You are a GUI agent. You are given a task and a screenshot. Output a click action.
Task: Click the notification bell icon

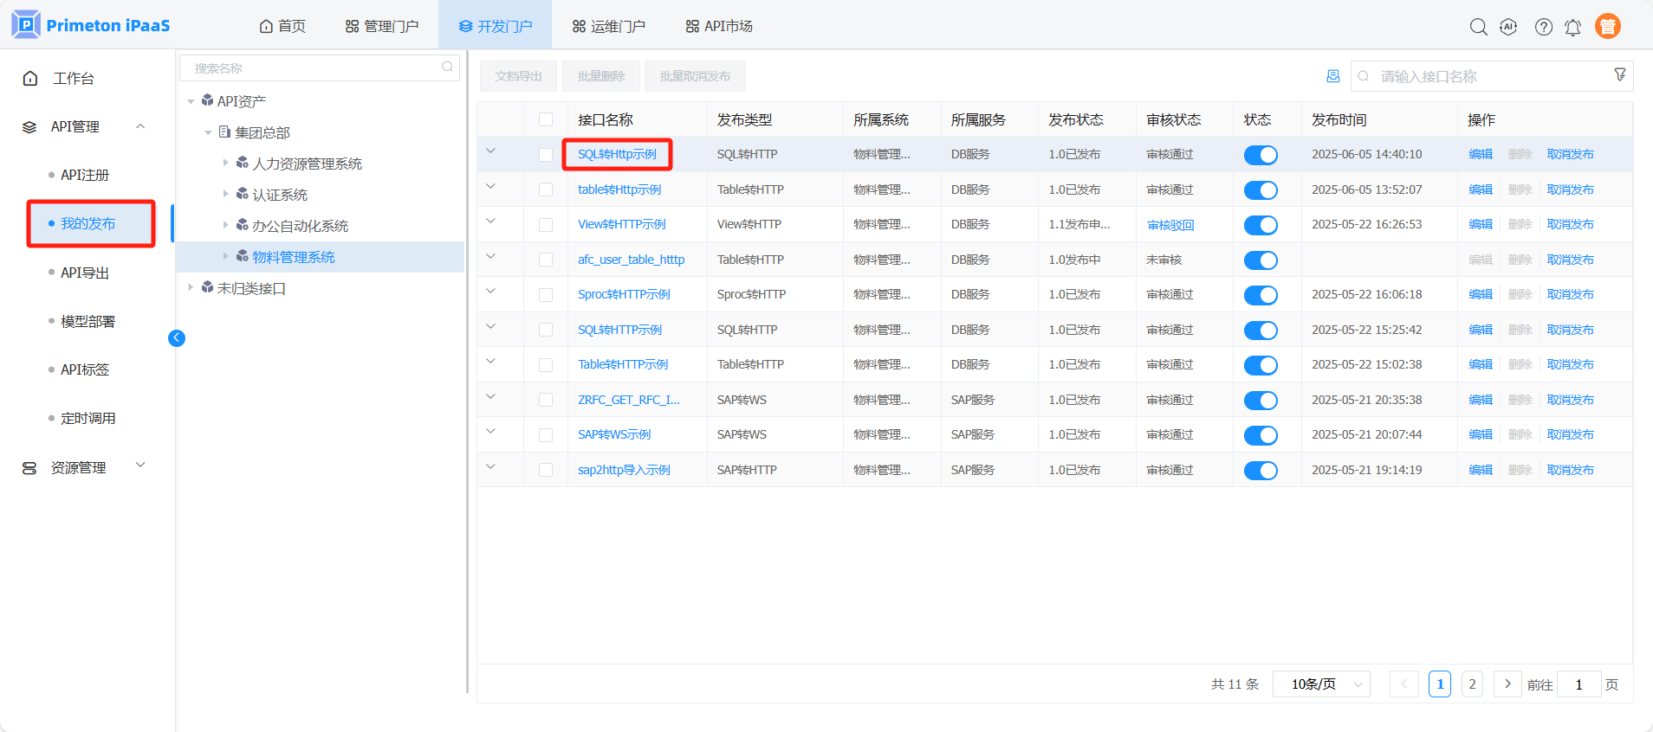pos(1572,28)
